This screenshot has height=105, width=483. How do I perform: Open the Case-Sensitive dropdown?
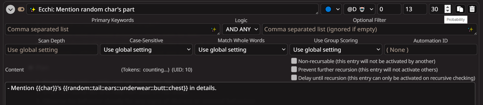click(146, 50)
